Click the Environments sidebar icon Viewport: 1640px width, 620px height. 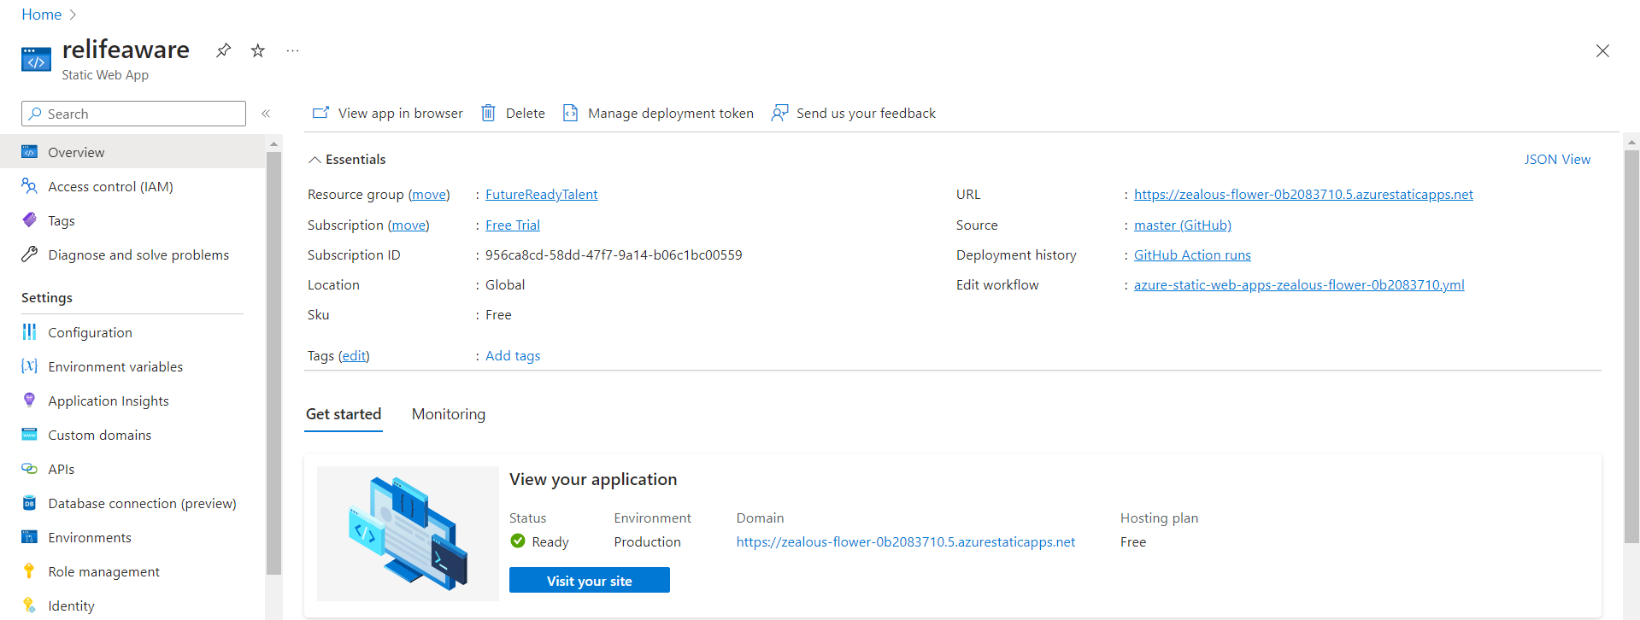click(29, 537)
